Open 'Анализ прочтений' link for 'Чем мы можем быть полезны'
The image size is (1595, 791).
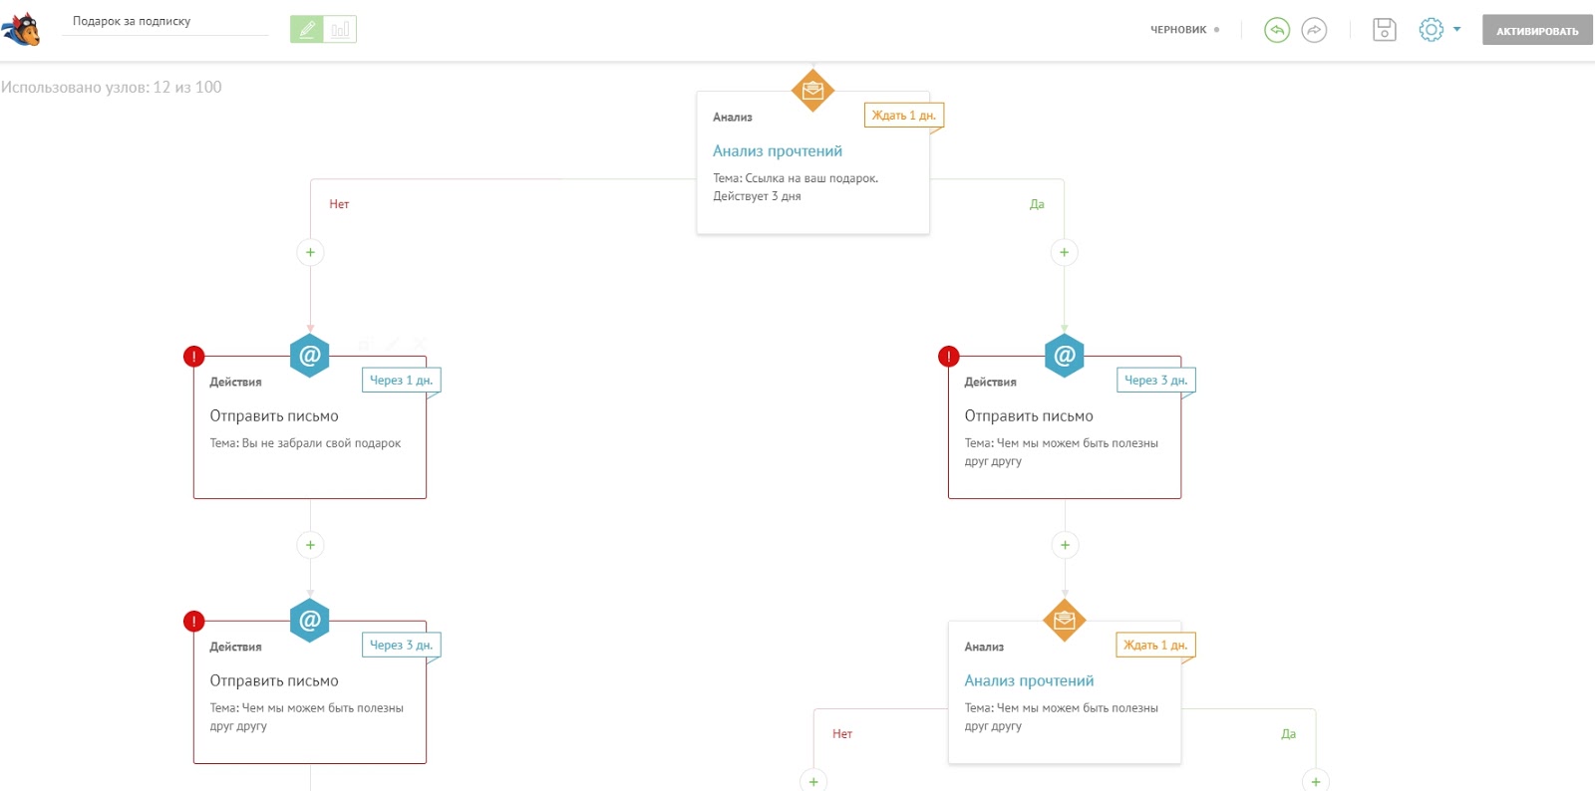point(1029,681)
